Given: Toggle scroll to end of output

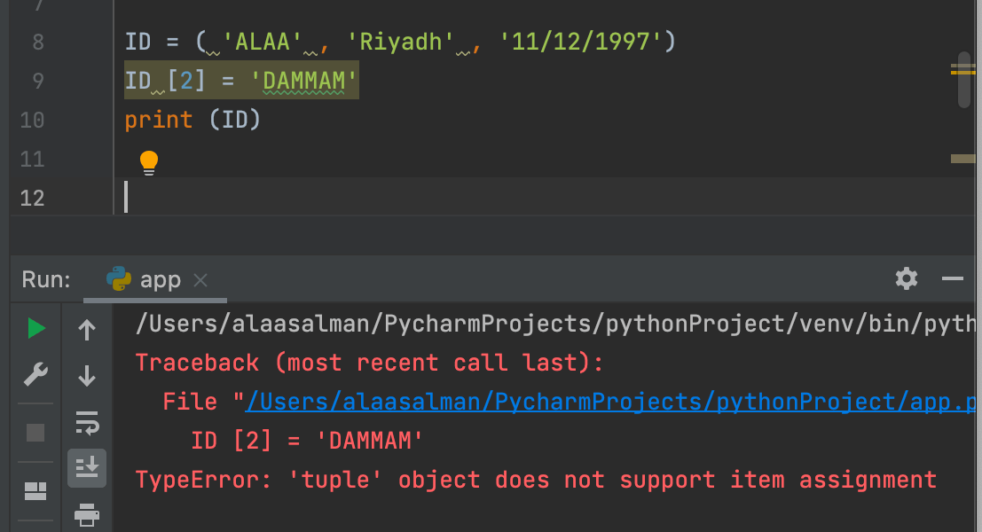Looking at the screenshot, I should click(86, 467).
